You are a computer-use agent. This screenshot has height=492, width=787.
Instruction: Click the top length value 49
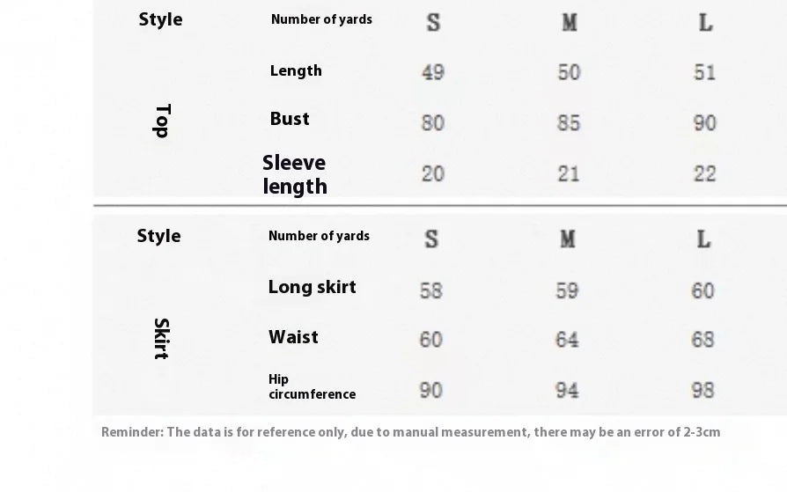tap(433, 72)
